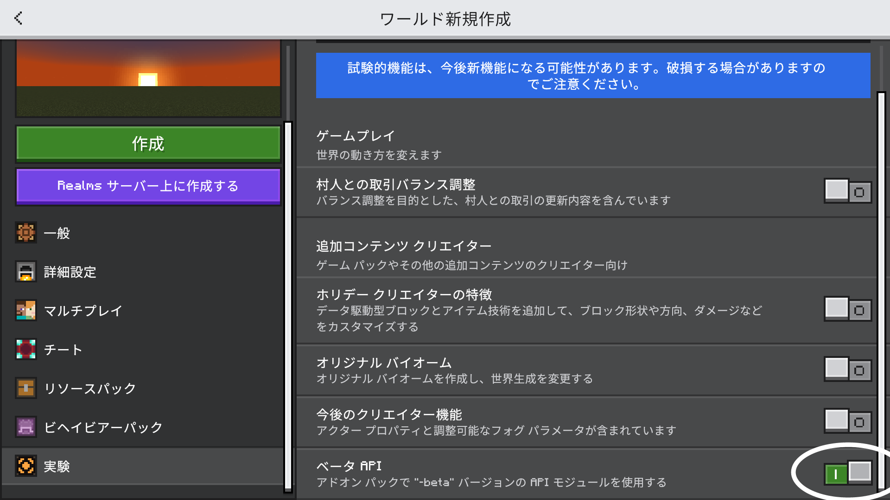The width and height of the screenshot is (890, 500).
Task: Switch on 今後のクリエイター機能 toggle
Action: coord(847,421)
